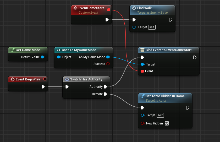
Task: Select the Event BeginPlay node title
Action: tap(28, 79)
